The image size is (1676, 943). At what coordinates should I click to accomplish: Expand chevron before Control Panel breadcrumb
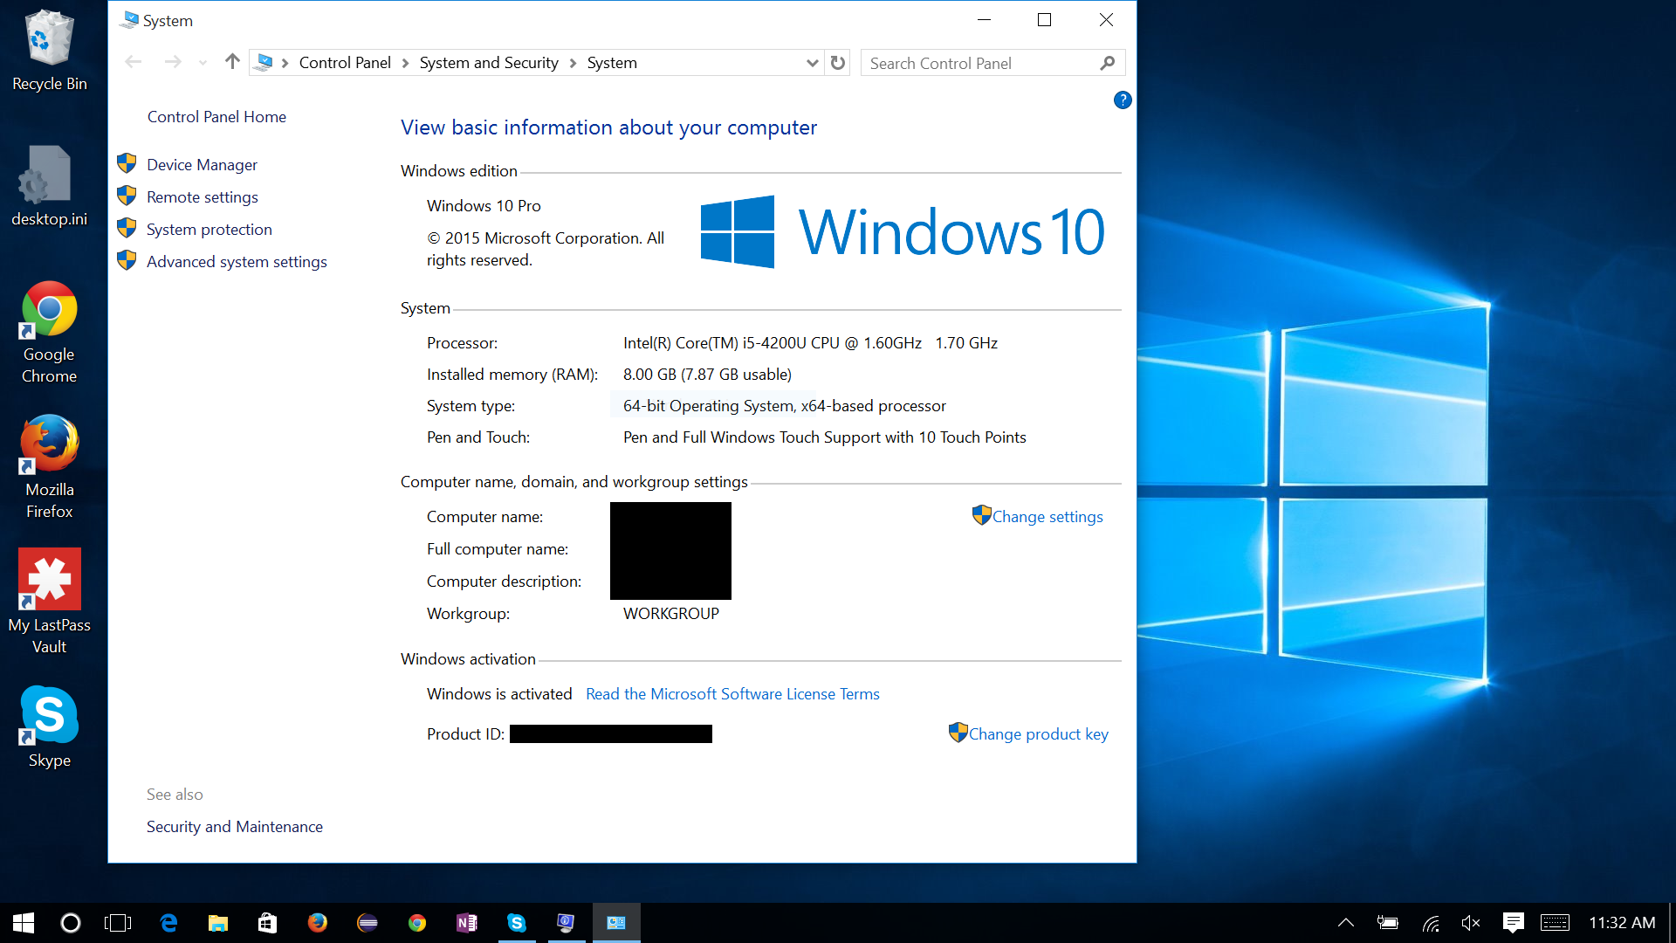coord(285,63)
